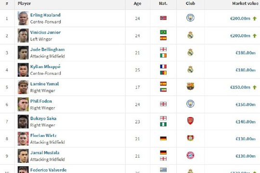
Task: Open Federico Valverde's player name link
Action: click(x=48, y=170)
